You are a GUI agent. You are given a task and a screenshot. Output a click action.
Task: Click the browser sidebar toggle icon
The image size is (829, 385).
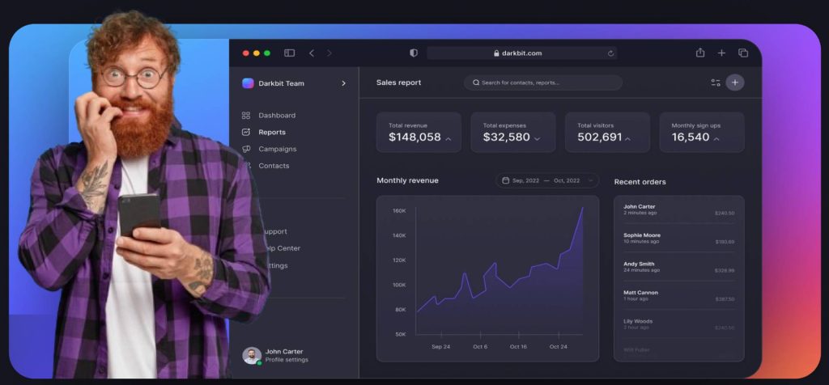[x=289, y=53]
